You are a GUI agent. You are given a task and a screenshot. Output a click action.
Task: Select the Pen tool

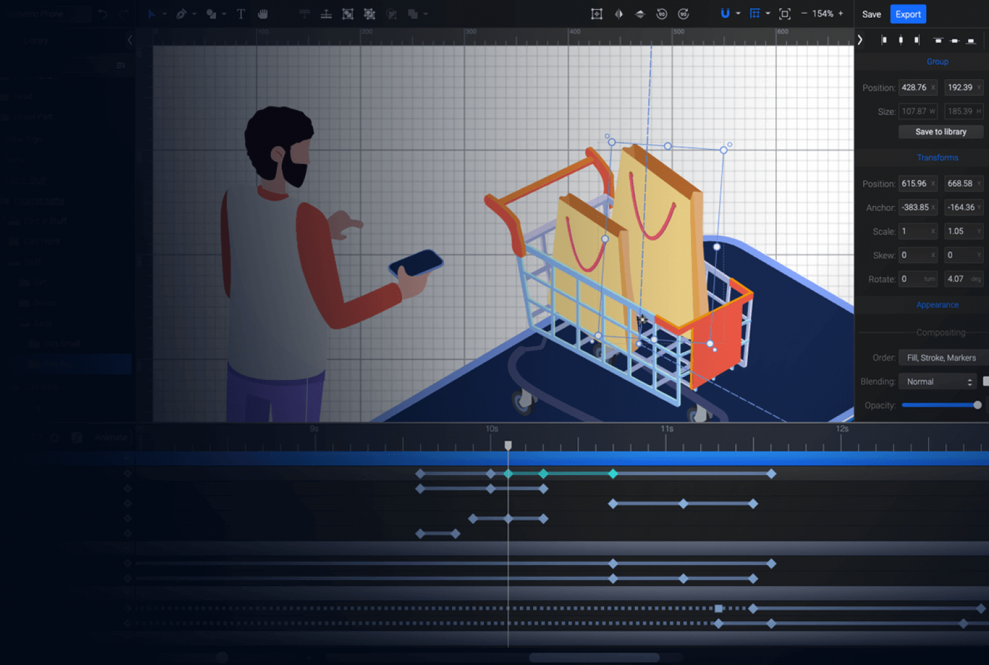(182, 14)
